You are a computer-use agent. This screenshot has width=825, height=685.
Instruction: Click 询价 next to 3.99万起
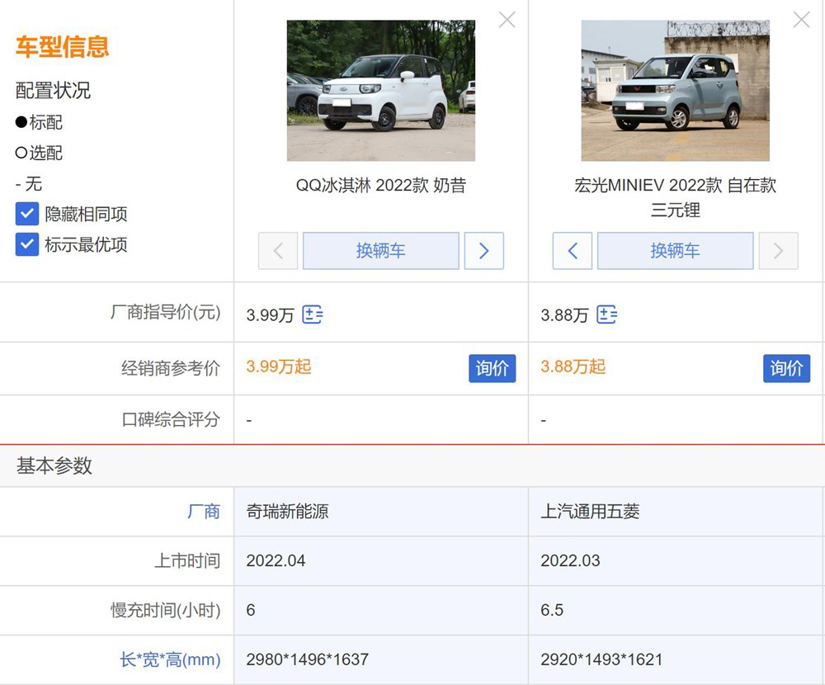[x=493, y=369]
